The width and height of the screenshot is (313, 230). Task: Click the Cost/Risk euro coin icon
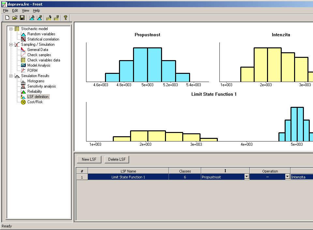[23, 102]
